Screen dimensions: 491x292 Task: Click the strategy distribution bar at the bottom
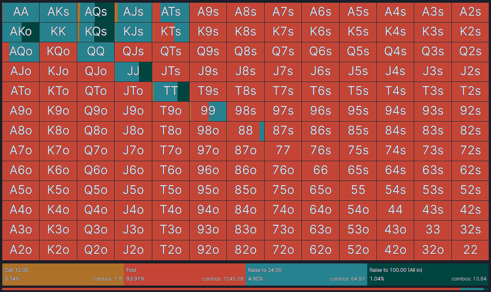pos(245,289)
